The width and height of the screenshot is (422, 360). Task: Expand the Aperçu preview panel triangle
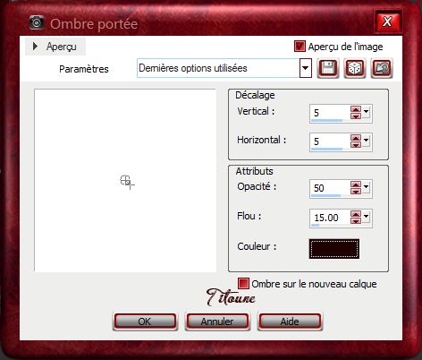pyautogui.click(x=35, y=47)
